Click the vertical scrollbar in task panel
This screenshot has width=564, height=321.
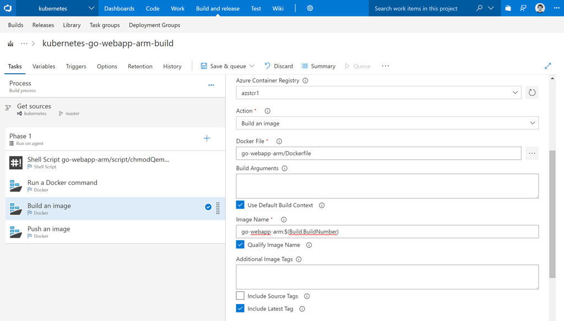[552, 215]
